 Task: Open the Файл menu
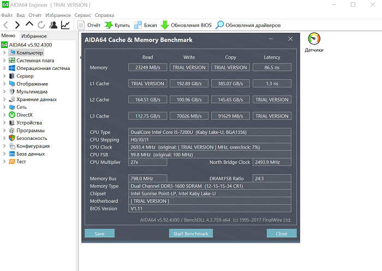[x=7, y=15]
